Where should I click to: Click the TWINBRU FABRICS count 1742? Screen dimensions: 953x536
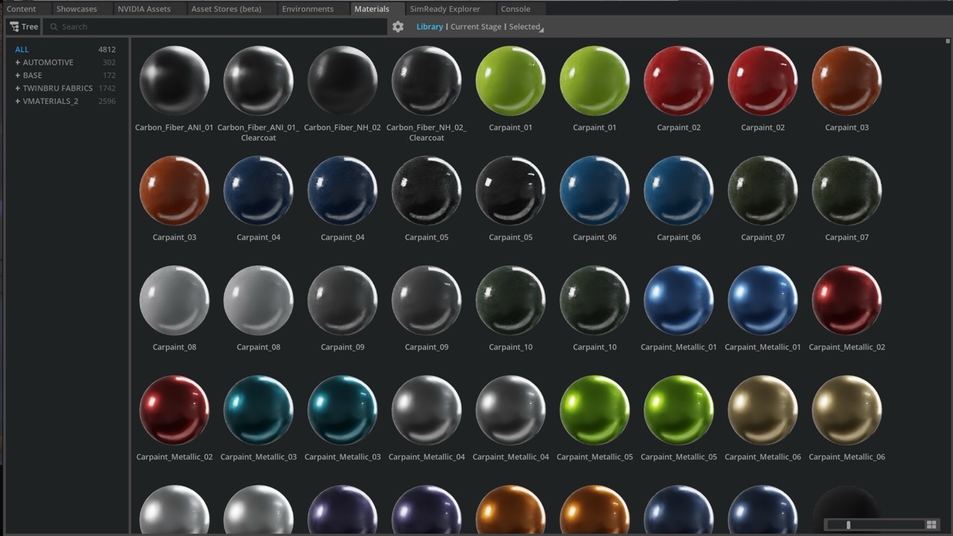point(107,88)
